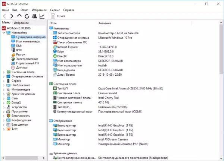The image size is (224, 161).
Task: Open the Избранное menu in menu bar
Action: tap(39, 10)
